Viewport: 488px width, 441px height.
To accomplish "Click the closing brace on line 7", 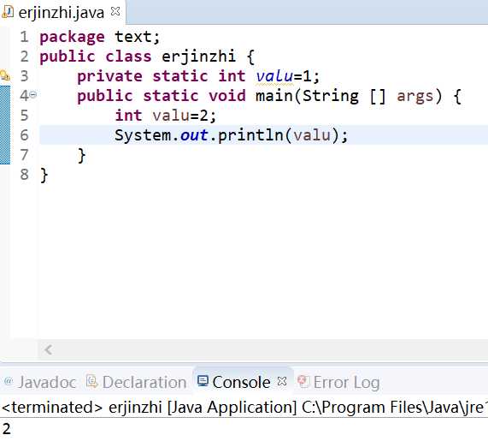I will [81, 155].
